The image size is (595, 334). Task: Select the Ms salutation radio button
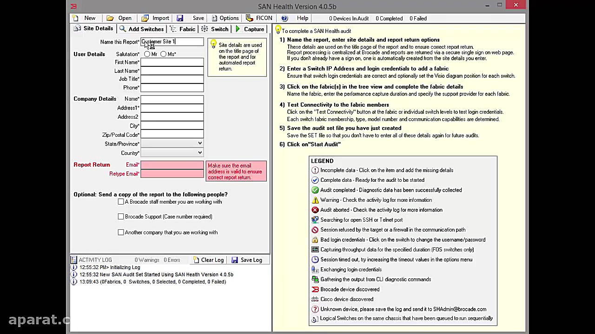[x=164, y=54]
